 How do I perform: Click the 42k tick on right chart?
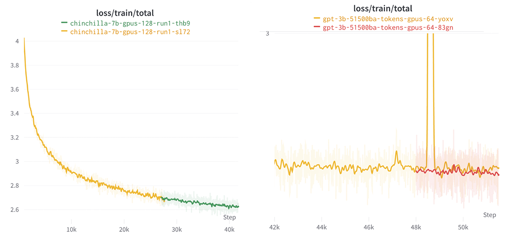click(275, 227)
